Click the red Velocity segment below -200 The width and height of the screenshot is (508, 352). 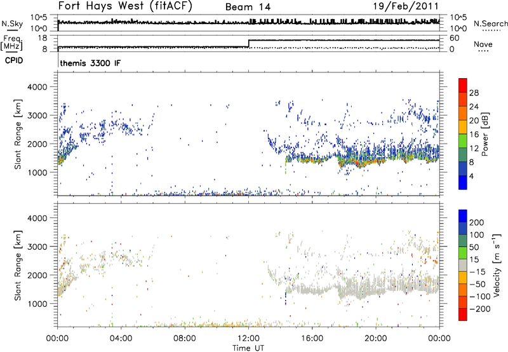pyautogui.click(x=463, y=315)
